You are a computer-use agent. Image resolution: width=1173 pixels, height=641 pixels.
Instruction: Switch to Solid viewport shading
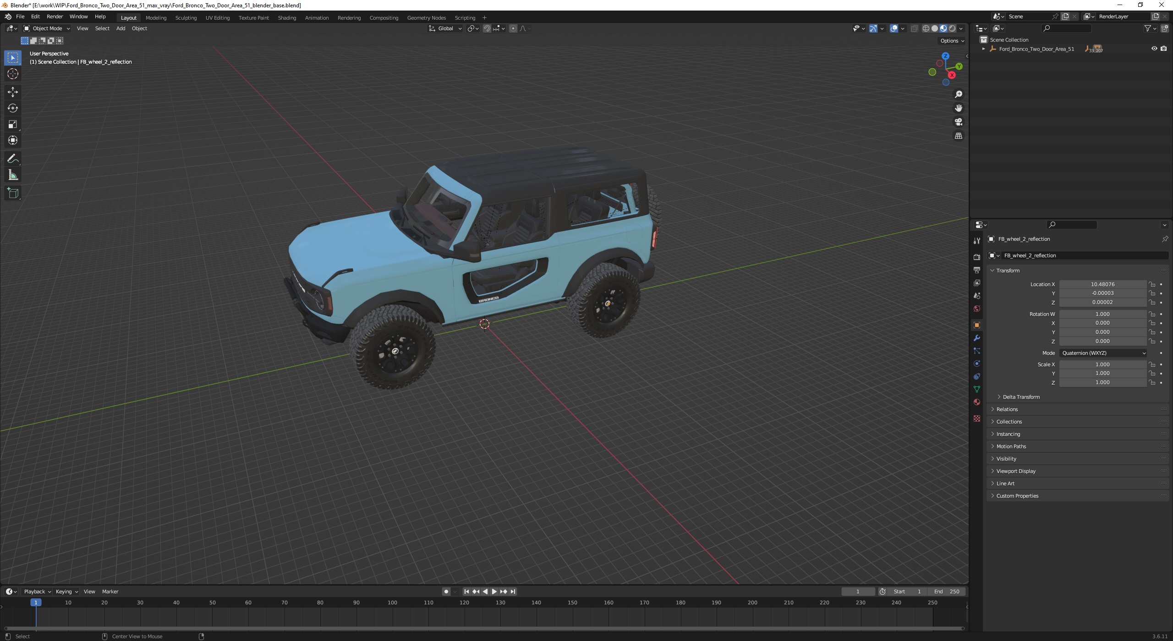pyautogui.click(x=935, y=28)
